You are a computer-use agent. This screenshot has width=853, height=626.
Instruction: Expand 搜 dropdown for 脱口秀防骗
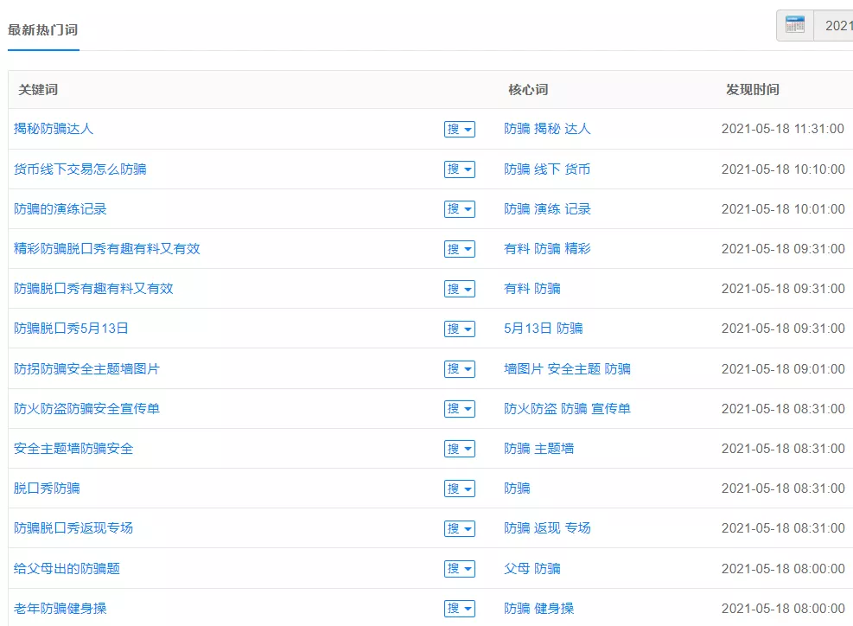tap(460, 489)
